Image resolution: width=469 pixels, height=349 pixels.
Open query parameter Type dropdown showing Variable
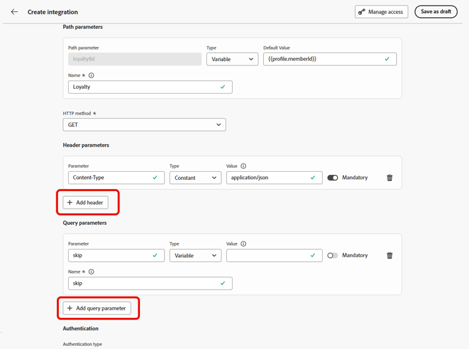click(195, 255)
